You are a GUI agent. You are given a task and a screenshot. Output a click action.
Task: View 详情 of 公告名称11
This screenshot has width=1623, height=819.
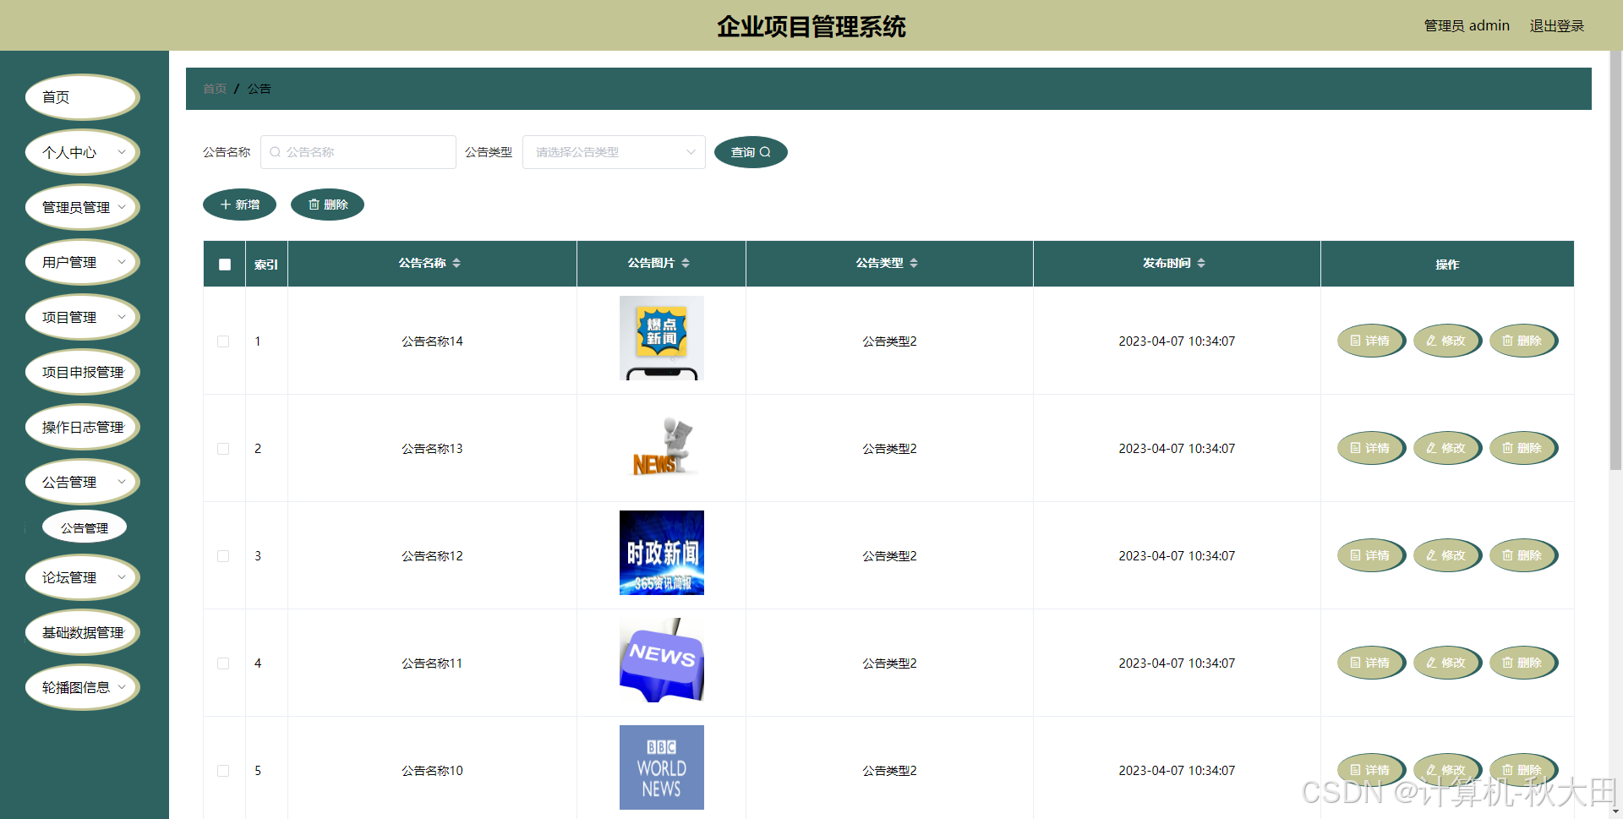[1370, 663]
